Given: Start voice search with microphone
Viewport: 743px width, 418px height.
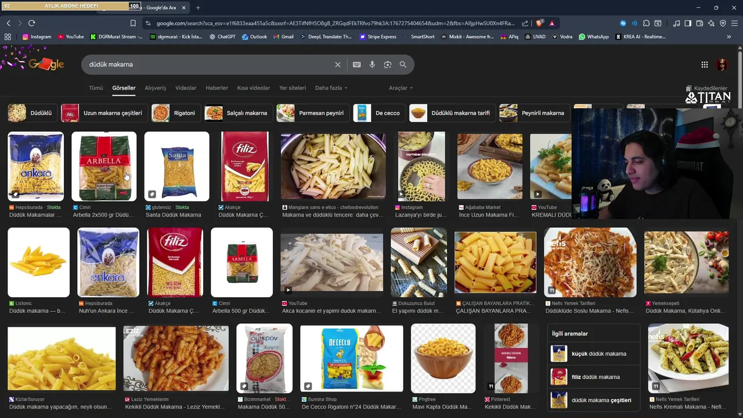Looking at the screenshot, I should point(372,64).
